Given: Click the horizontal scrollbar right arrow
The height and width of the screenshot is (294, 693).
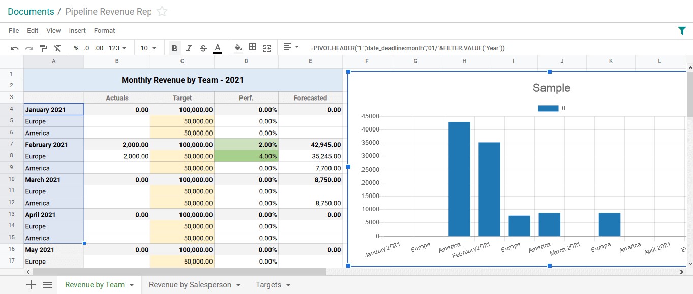Looking at the screenshot, I should (682, 272).
